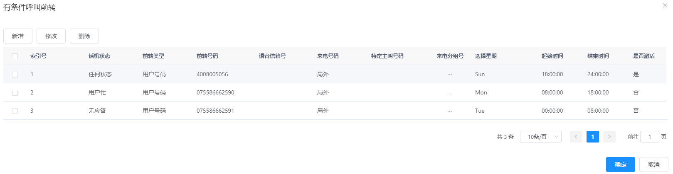Close the 有条件呼叫前转 dialog with X icon
673x174 pixels.
tap(665, 5)
